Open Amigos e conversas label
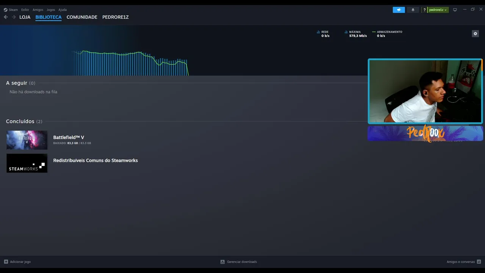485x273 pixels. point(461,262)
